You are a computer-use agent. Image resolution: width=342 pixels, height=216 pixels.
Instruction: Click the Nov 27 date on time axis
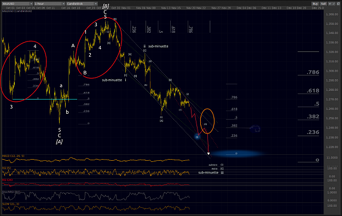click(216, 8)
